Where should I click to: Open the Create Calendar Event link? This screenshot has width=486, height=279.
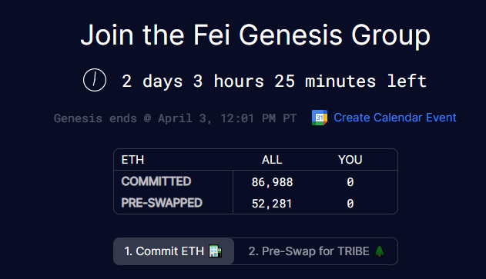[x=395, y=118]
